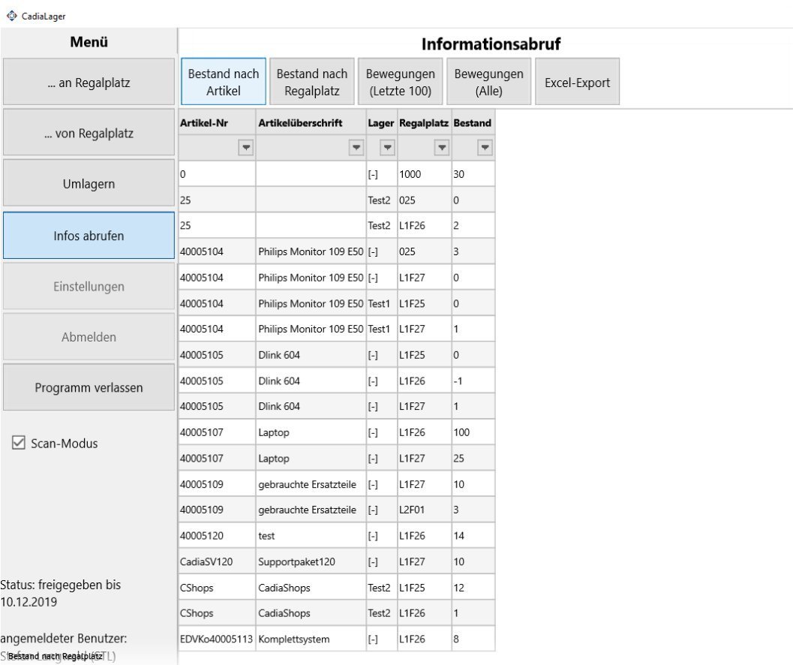Screen dimensions: 793x665
Task: Toggle the Scan-Modus checkbox
Action: pyautogui.click(x=20, y=444)
